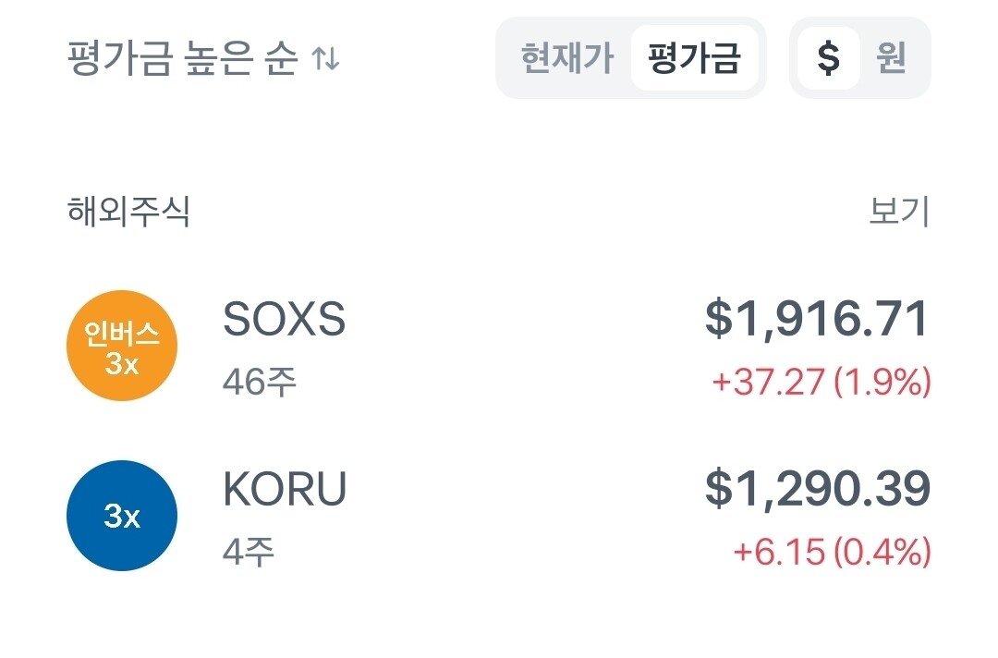The height and width of the screenshot is (658, 998).
Task: Click the $1,290.39 valuation amount
Action: click(817, 490)
